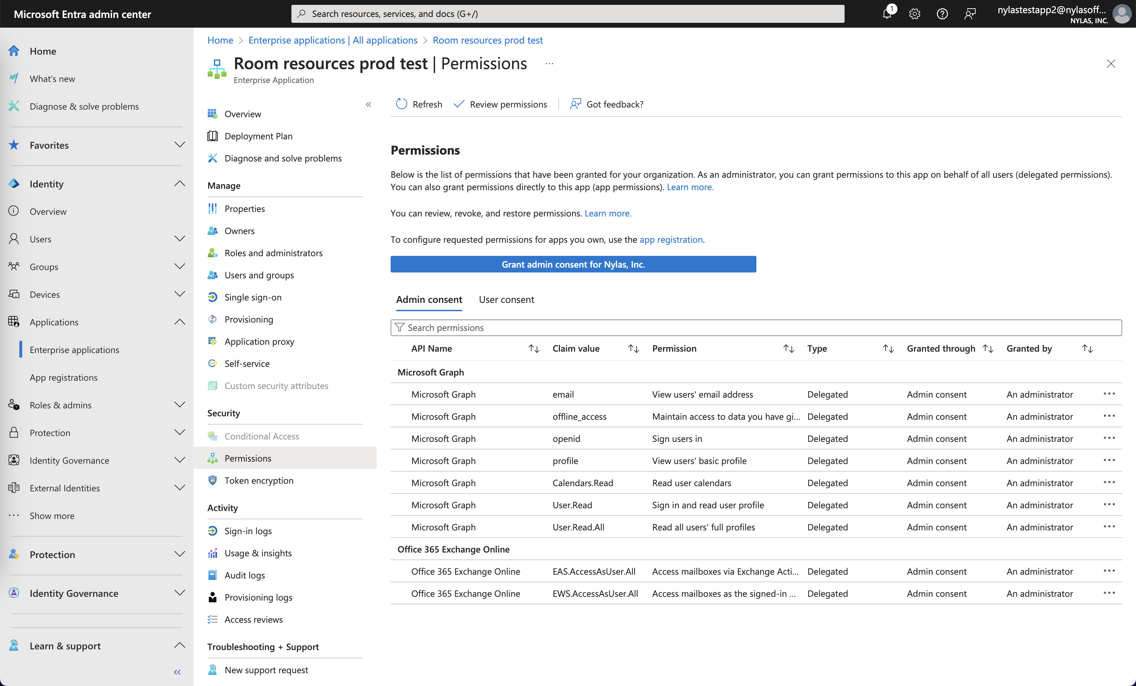Screen dimensions: 1136x686
Task: Click Show more in left navigation
Action: [x=52, y=516]
